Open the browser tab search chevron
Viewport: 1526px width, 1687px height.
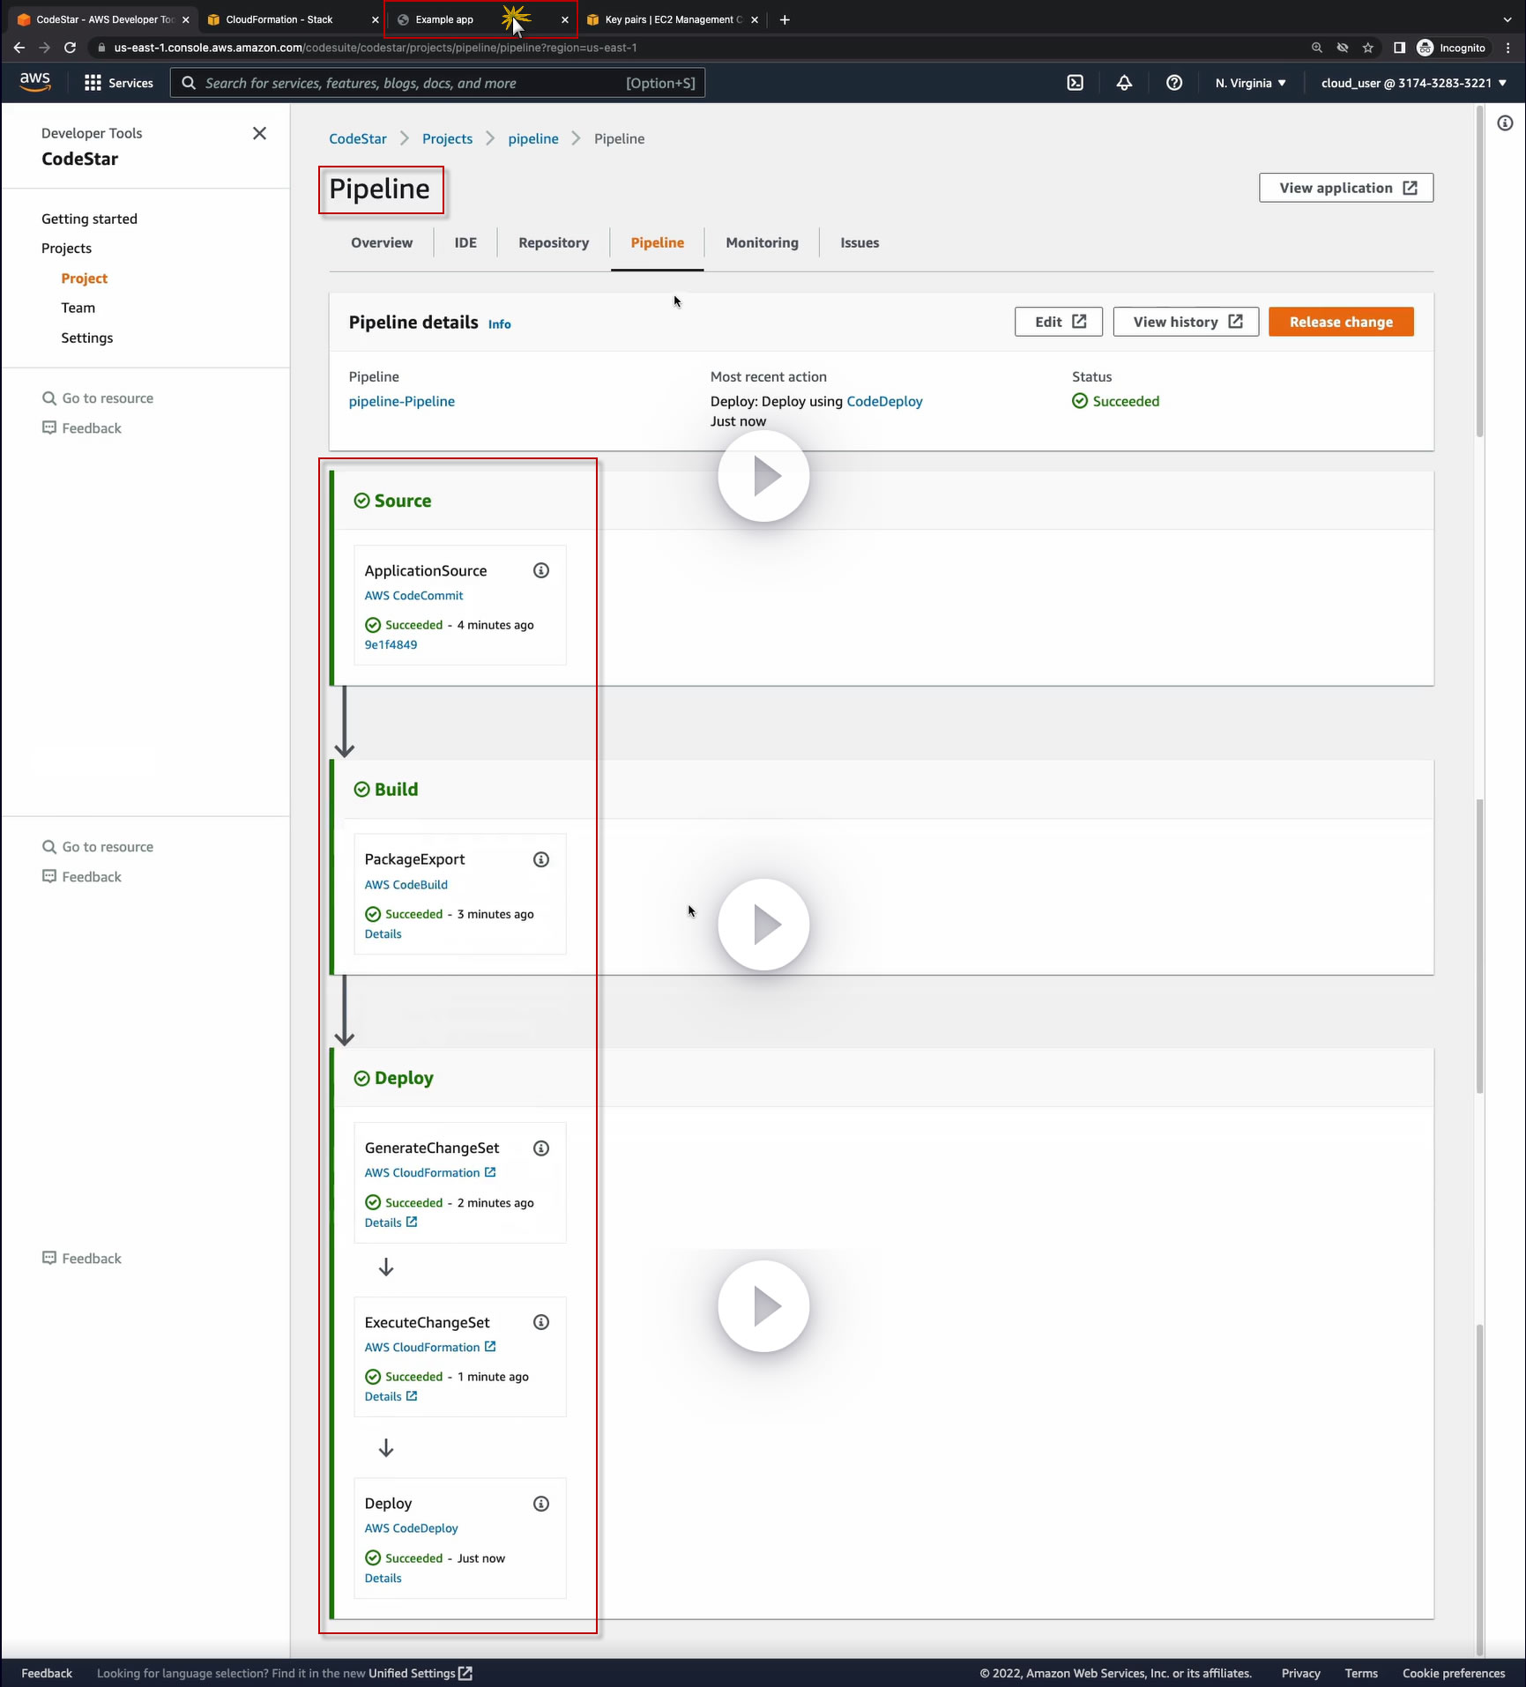(x=1507, y=19)
